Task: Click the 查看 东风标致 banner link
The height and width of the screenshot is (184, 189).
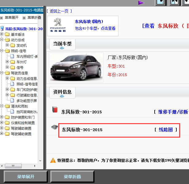Action: pyautogui.click(x=166, y=26)
